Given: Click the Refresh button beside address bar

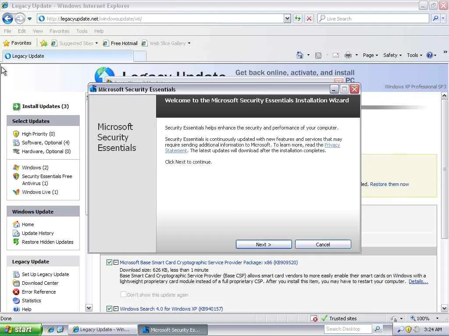Looking at the screenshot, I should coord(298,19).
